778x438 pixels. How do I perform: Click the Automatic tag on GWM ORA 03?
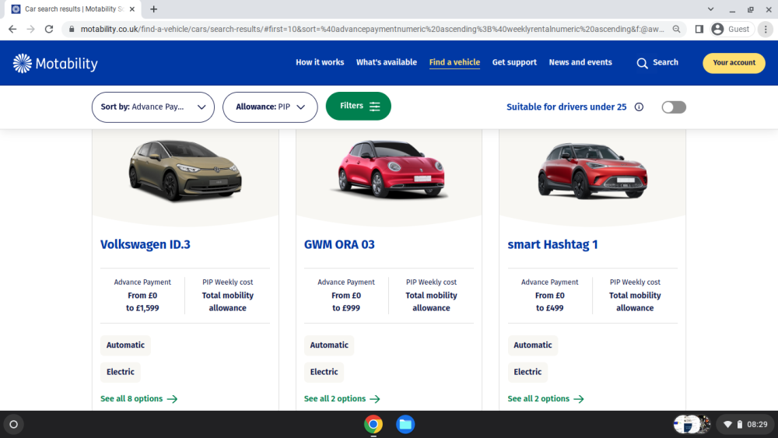pyautogui.click(x=329, y=345)
